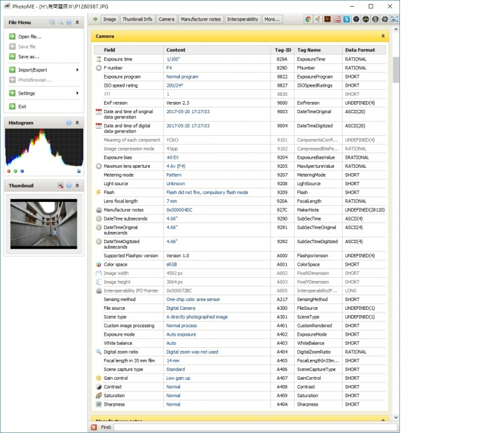Click the green arrow before the Image tab
480x433 pixels.
point(95,19)
